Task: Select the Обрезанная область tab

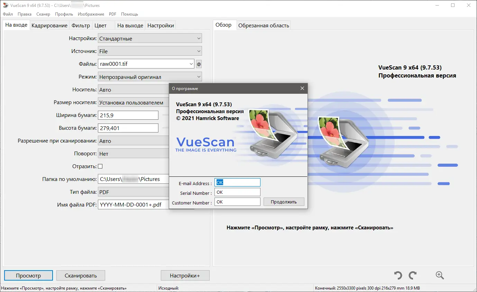Action: click(264, 25)
